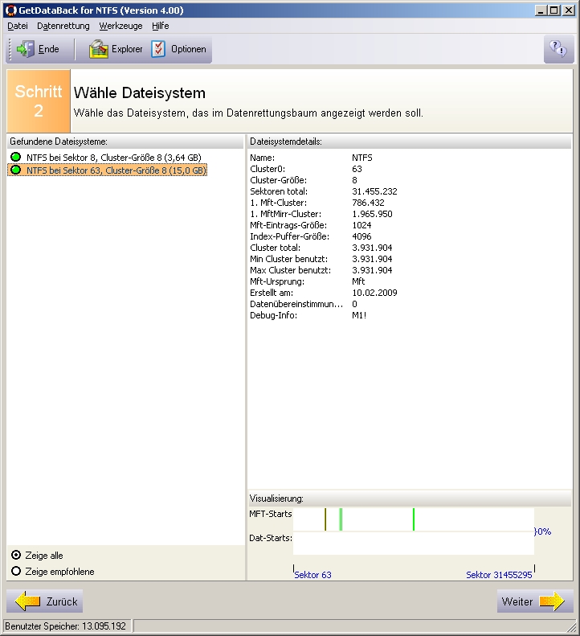
Task: Click the help question mark icon
Action: pyautogui.click(x=558, y=49)
